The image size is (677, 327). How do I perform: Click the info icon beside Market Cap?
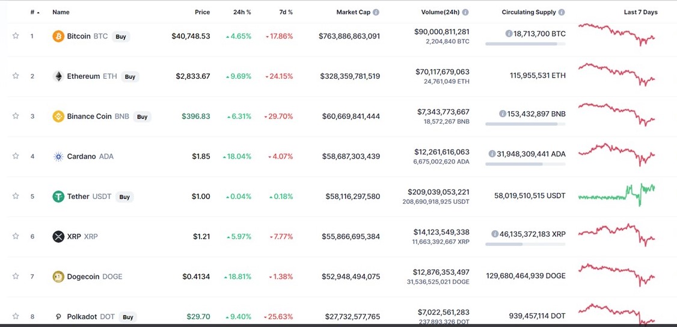point(376,12)
